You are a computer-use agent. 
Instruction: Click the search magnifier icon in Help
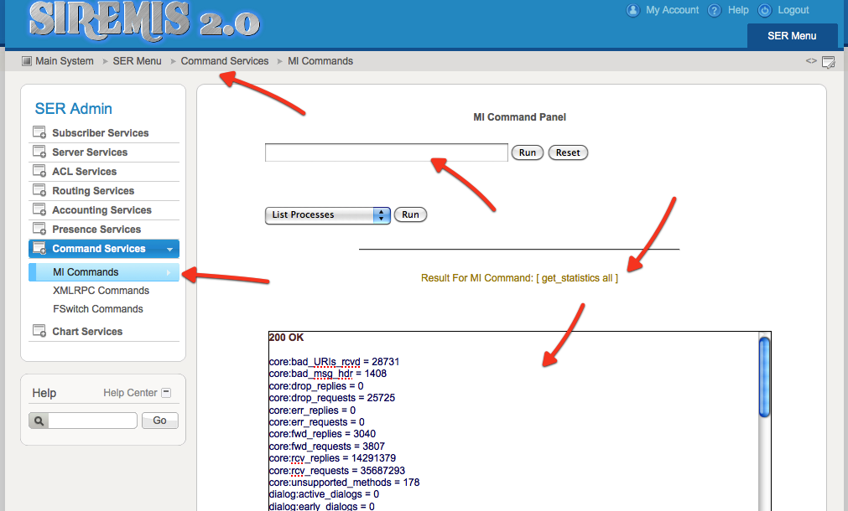click(x=39, y=421)
